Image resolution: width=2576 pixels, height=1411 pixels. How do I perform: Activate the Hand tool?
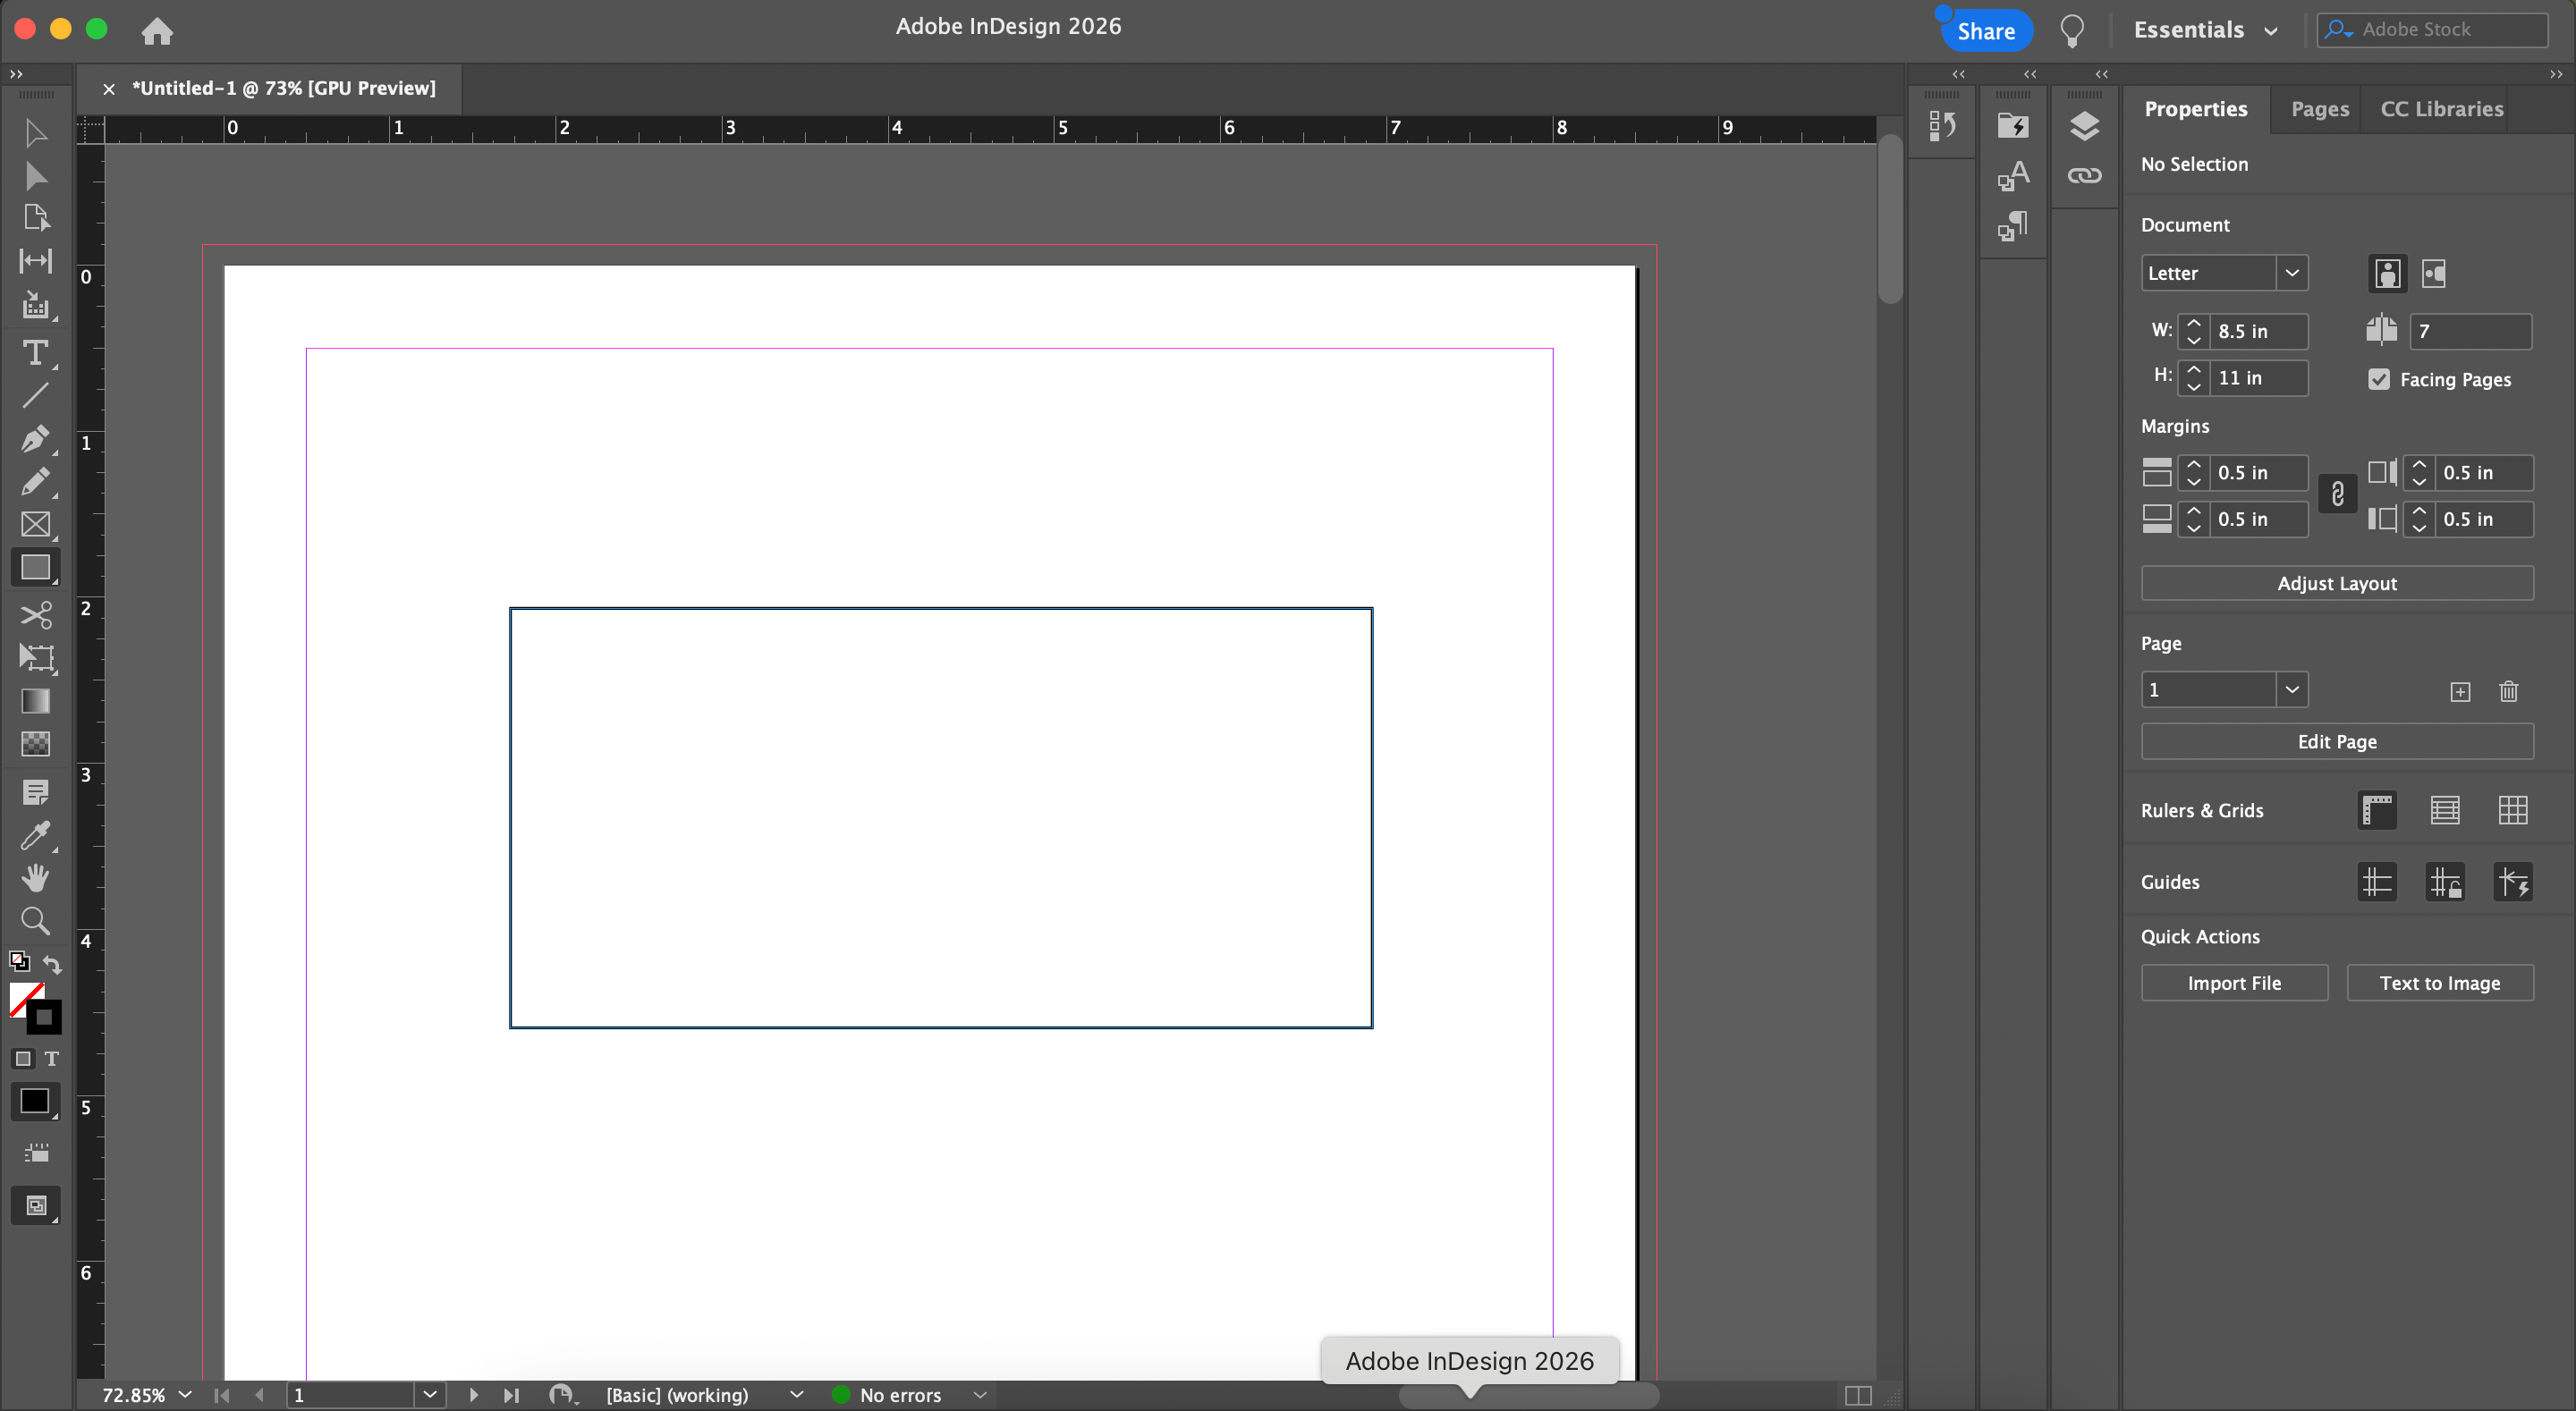tap(35, 877)
